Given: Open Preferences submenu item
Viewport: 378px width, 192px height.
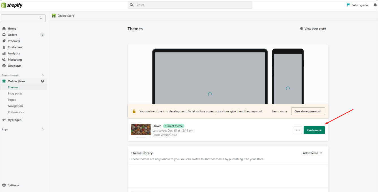Looking at the screenshot, I should pos(16,112).
